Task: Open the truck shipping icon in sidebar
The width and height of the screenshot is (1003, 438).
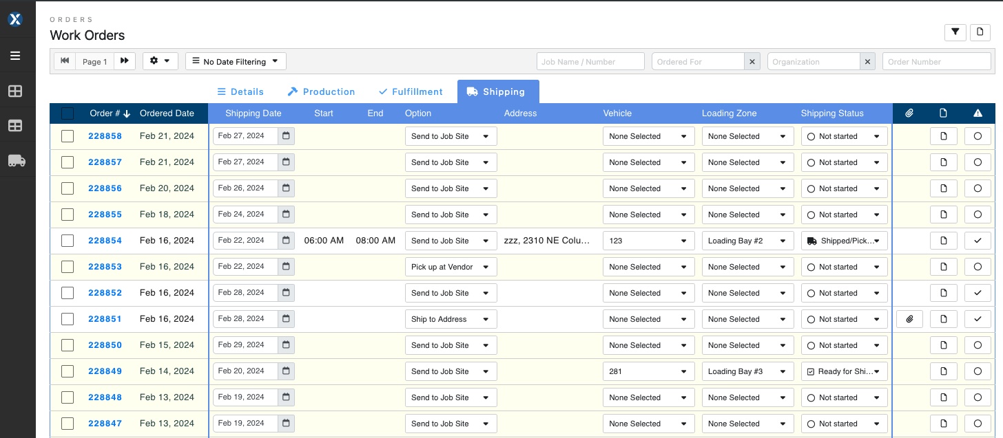Action: coord(15,160)
